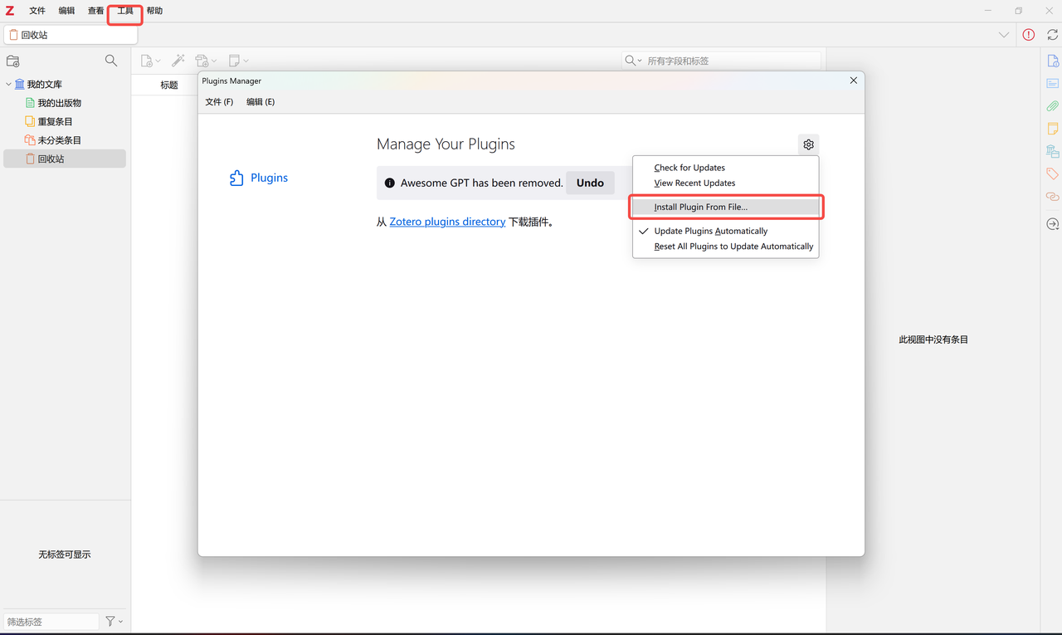Screen dimensions: 1062x635
Task: Click the '此视图中没有条目' message
Action: tap(933, 339)
